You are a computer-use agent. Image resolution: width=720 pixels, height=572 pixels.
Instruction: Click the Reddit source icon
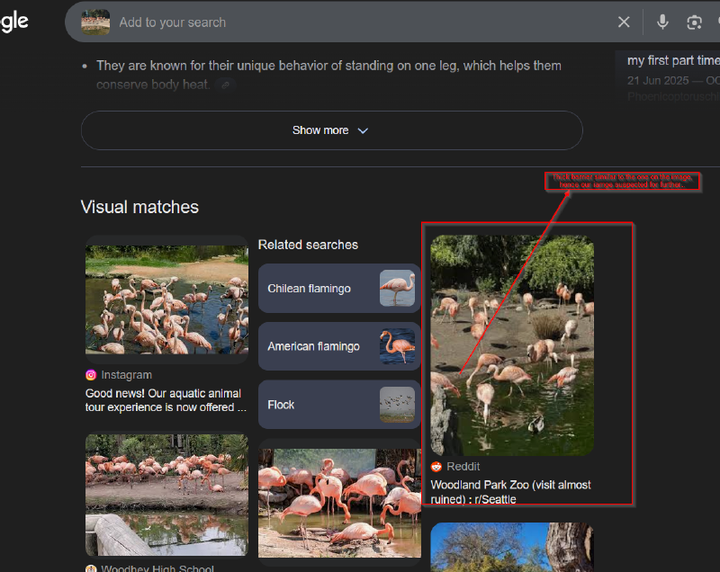tap(436, 467)
